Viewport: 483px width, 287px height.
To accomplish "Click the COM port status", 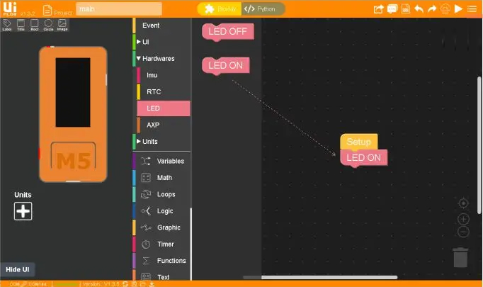I will click(x=28, y=284).
